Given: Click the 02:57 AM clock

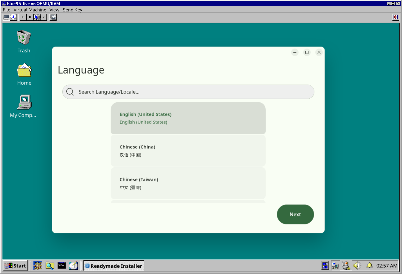Looking at the screenshot, I should point(387,266).
